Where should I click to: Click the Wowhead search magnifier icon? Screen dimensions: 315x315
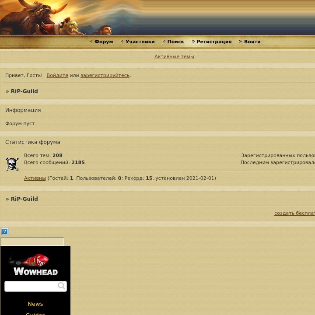pos(61,285)
